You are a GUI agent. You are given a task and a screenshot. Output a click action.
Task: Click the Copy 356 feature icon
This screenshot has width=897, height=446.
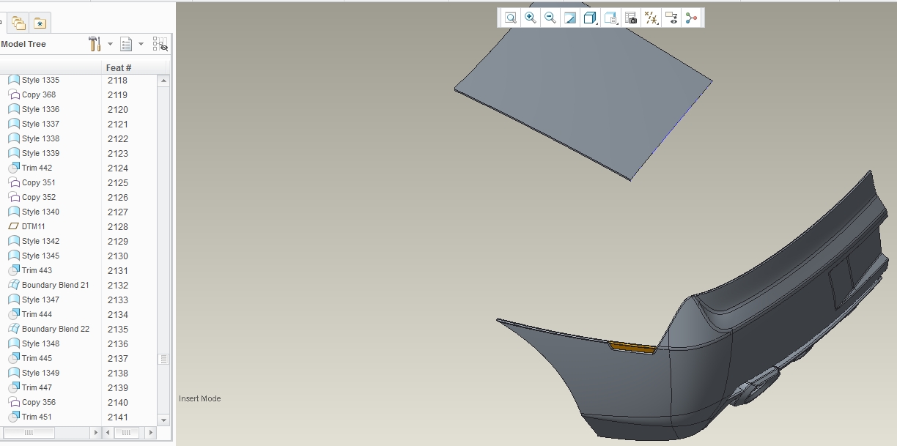tap(13, 402)
